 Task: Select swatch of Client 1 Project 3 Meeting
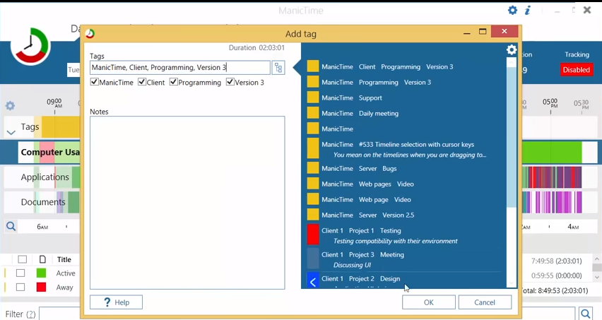(x=313, y=259)
